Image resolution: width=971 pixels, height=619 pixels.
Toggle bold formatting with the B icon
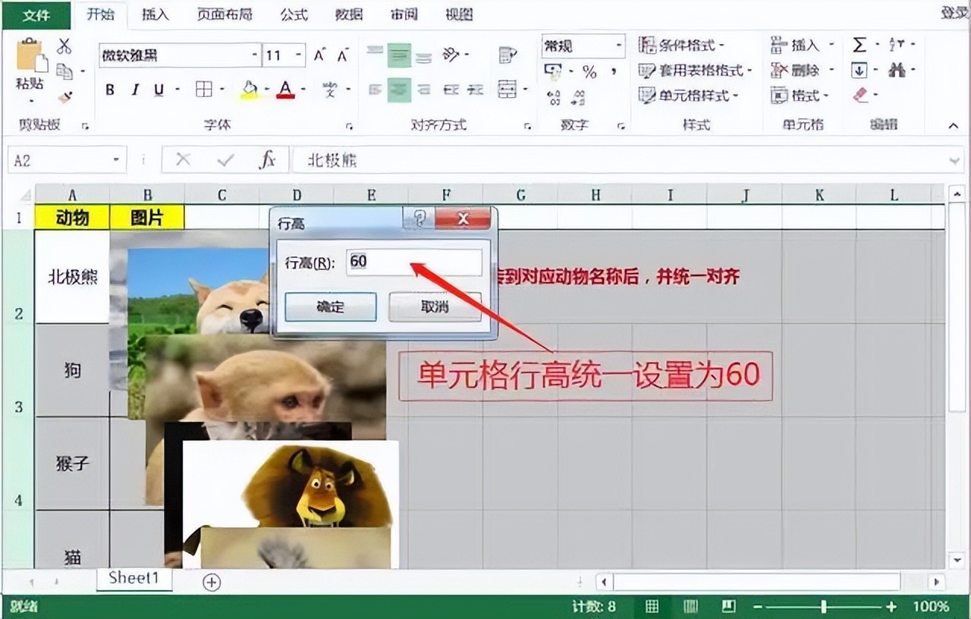click(x=108, y=89)
